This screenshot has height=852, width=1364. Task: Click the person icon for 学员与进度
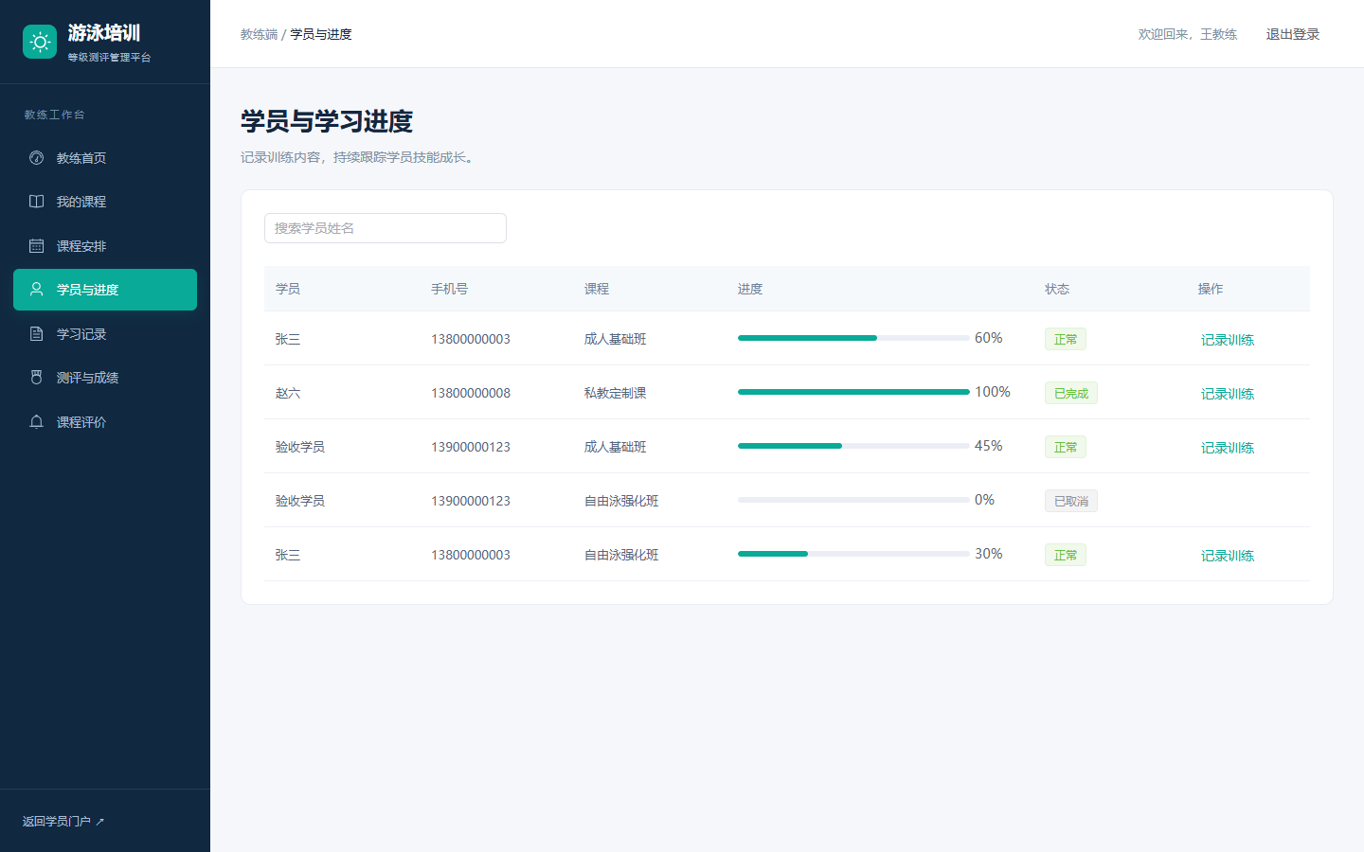coord(36,290)
